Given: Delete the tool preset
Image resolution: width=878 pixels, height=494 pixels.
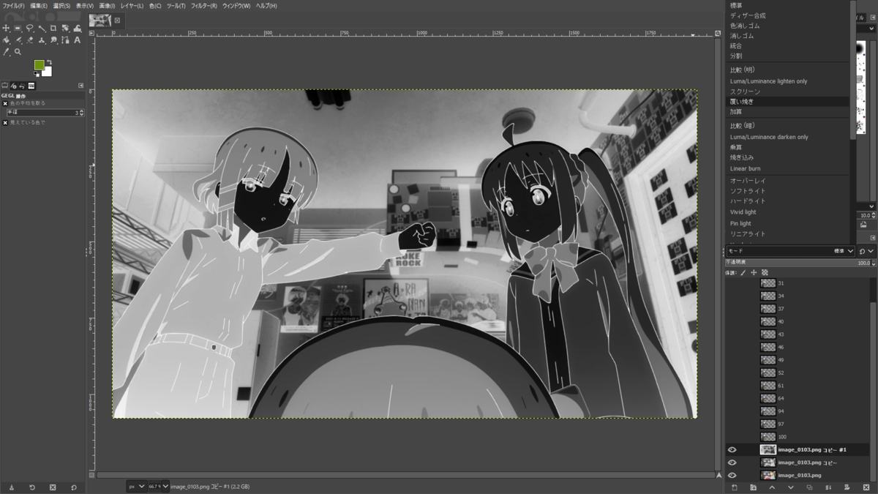Looking at the screenshot, I should (53, 487).
